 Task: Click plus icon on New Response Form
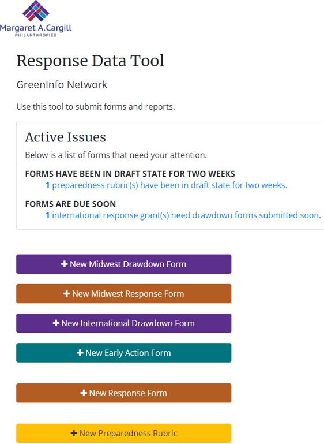click(84, 393)
